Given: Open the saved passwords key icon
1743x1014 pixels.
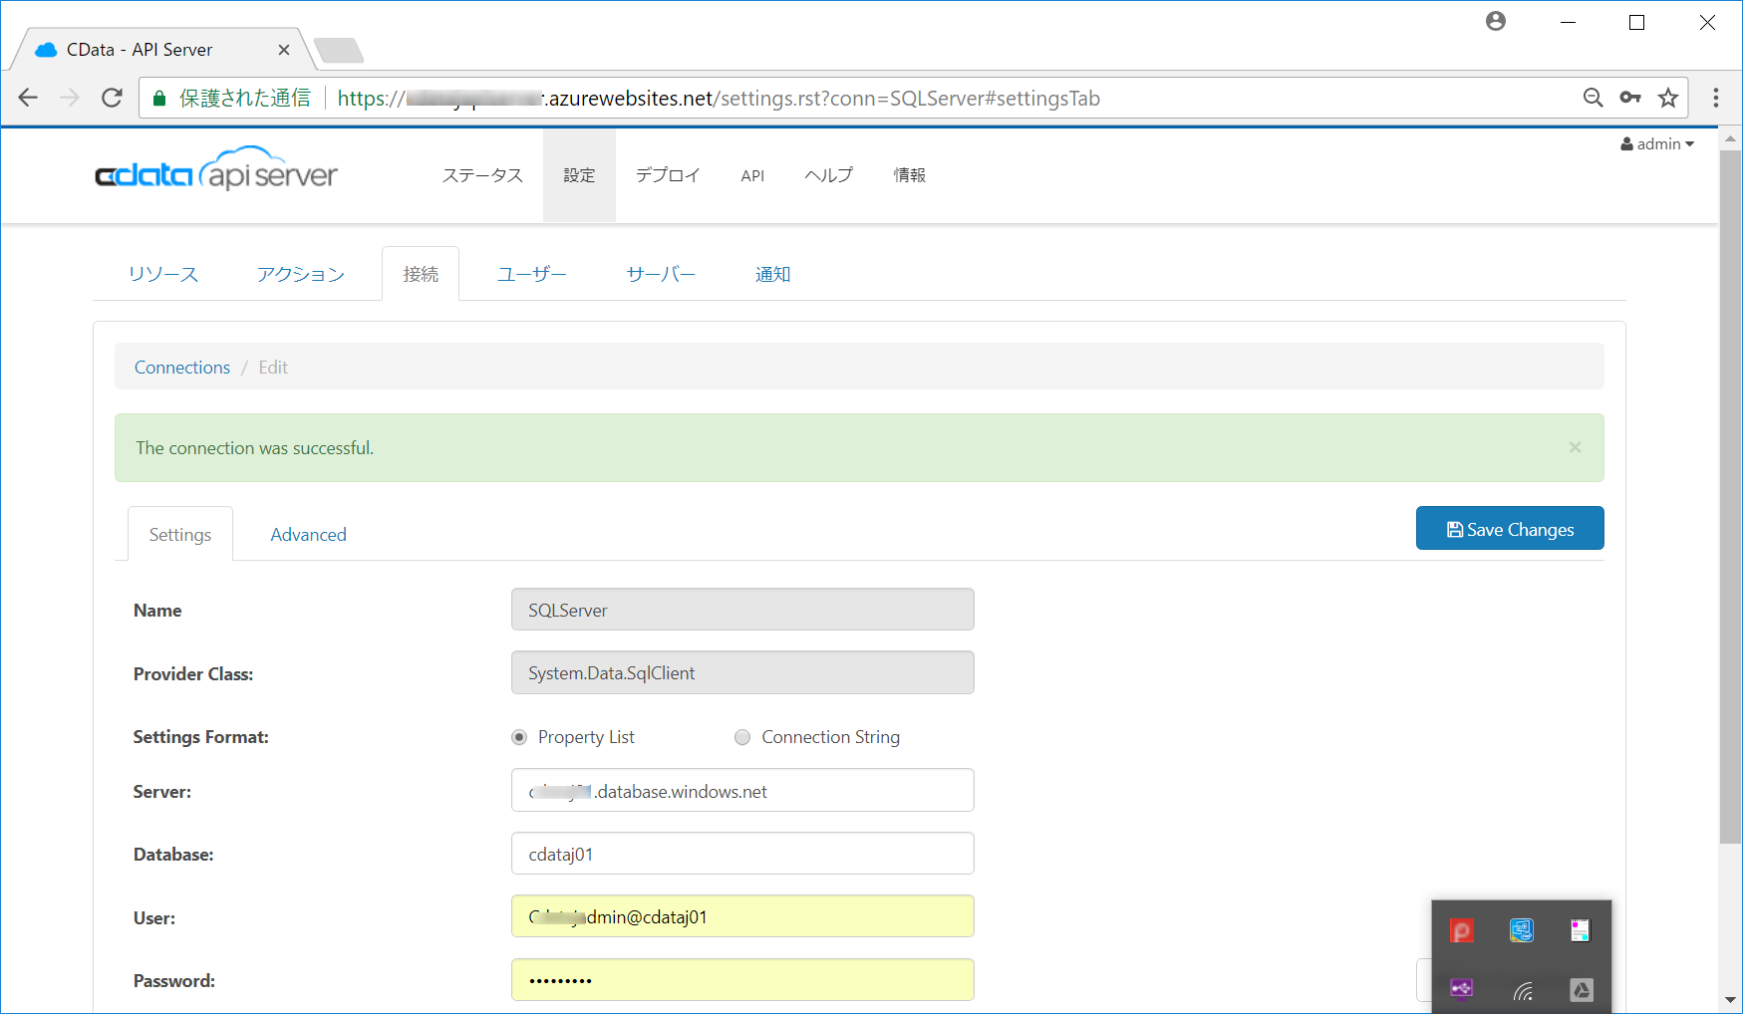Looking at the screenshot, I should click(x=1631, y=98).
